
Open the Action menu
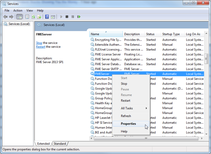(x=18, y=11)
